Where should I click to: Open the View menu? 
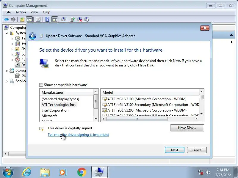coord(34,12)
